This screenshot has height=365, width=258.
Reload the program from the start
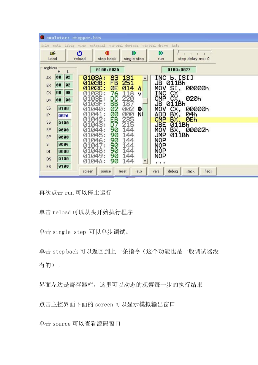(x=80, y=56)
